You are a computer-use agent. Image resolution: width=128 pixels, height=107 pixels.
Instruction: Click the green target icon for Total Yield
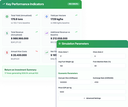(7, 17)
